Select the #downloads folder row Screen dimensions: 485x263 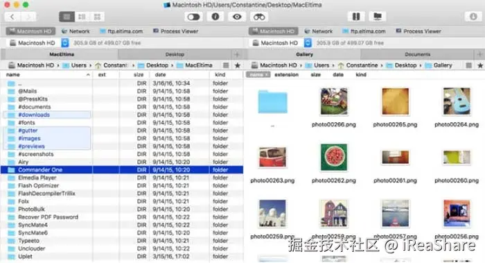(x=122, y=114)
